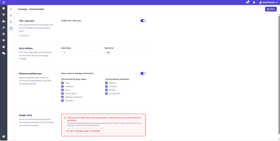Toggle Enable two-way sync switch
The height and width of the screenshot is (141, 280).
coord(143,21)
